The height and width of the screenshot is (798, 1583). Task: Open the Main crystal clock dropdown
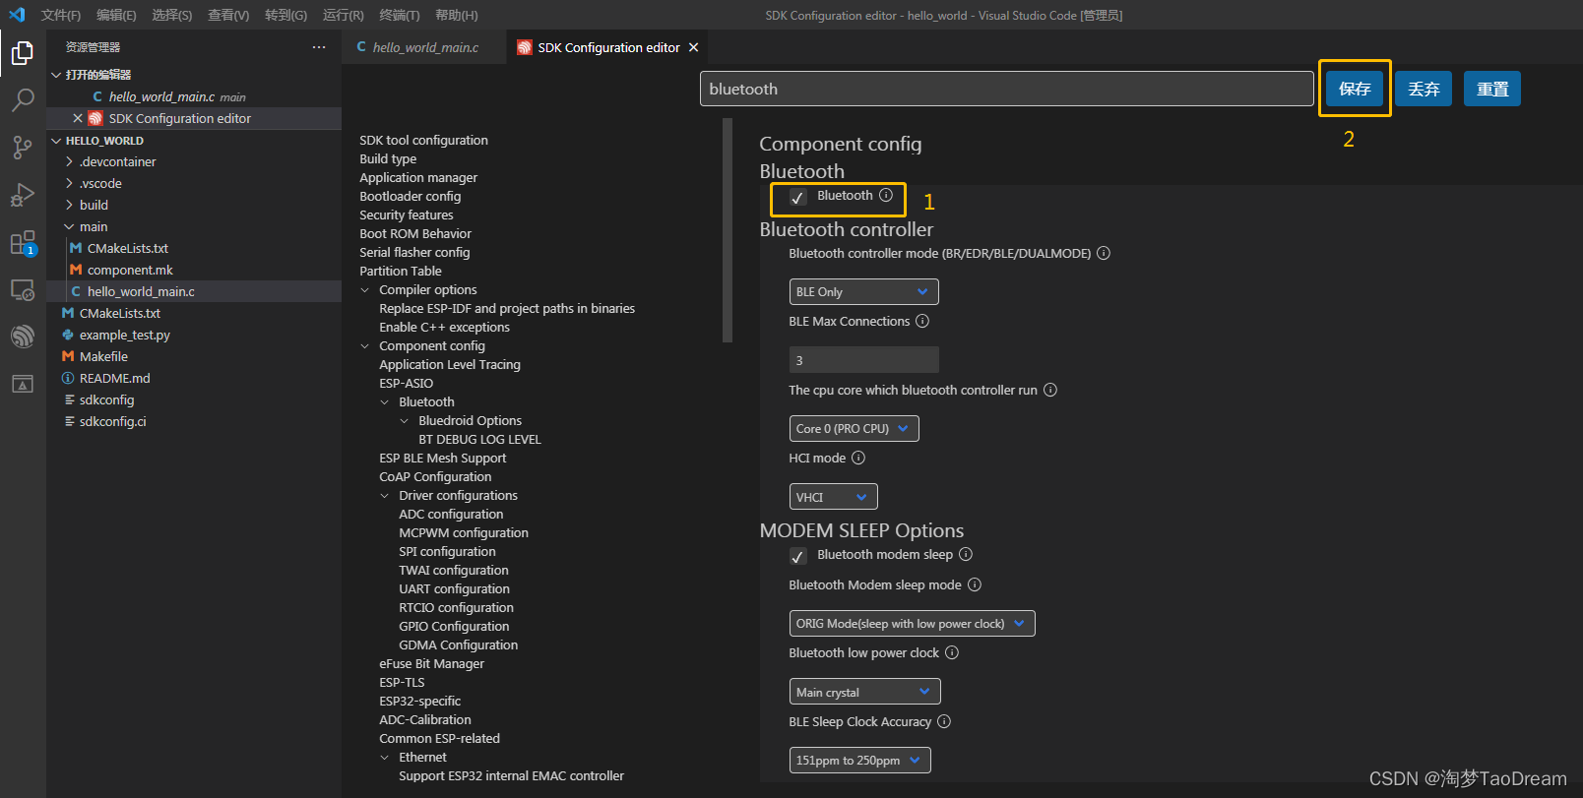pyautogui.click(x=864, y=692)
